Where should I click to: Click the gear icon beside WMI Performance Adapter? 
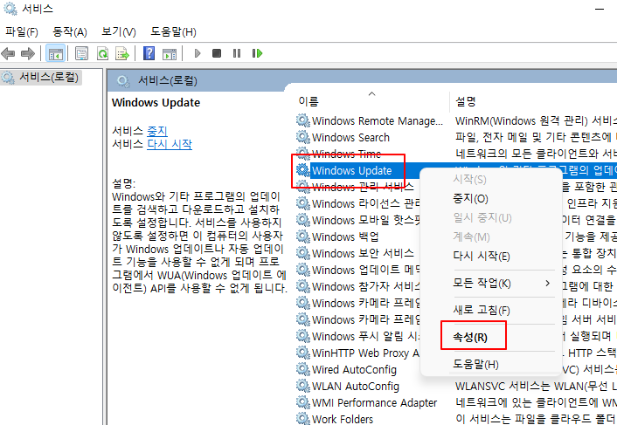tap(302, 402)
